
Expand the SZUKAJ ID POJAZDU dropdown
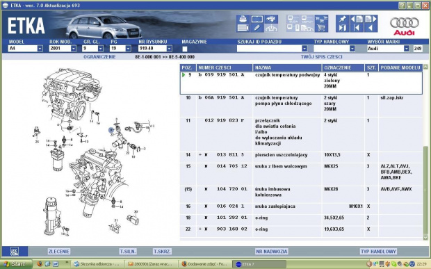point(304,49)
